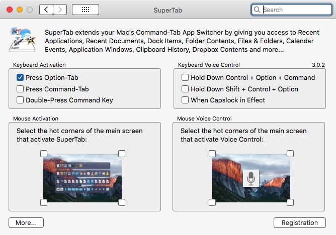The height and width of the screenshot is (235, 336).
Task: Click the version number 3.0.2
Action: pos(318,65)
